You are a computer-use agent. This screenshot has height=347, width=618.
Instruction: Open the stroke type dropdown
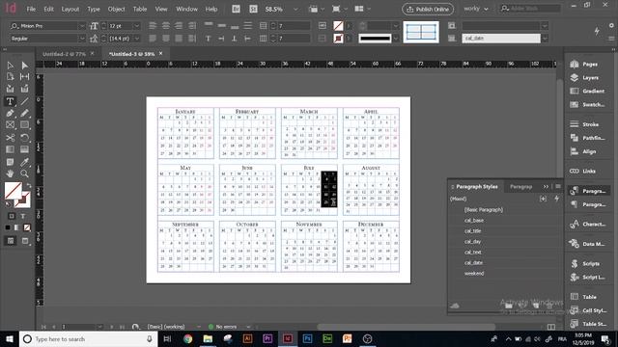click(x=396, y=39)
